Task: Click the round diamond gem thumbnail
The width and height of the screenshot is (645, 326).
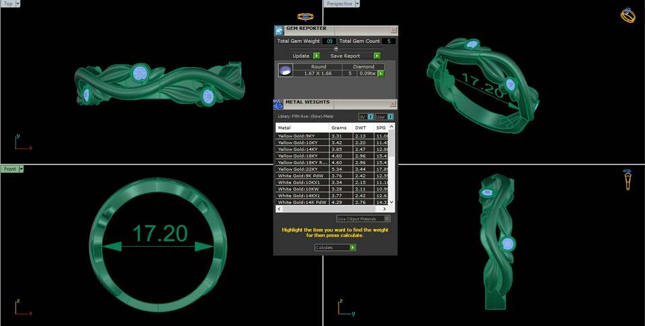Action: (286, 70)
